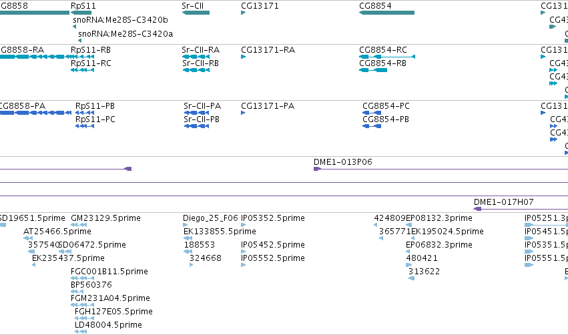Click the LD48004.5prime EST label

click(108, 324)
